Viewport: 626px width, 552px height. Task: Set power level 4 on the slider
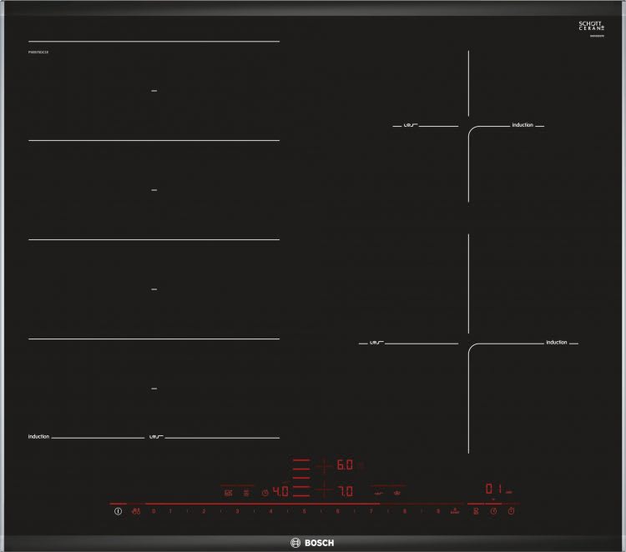(x=270, y=511)
